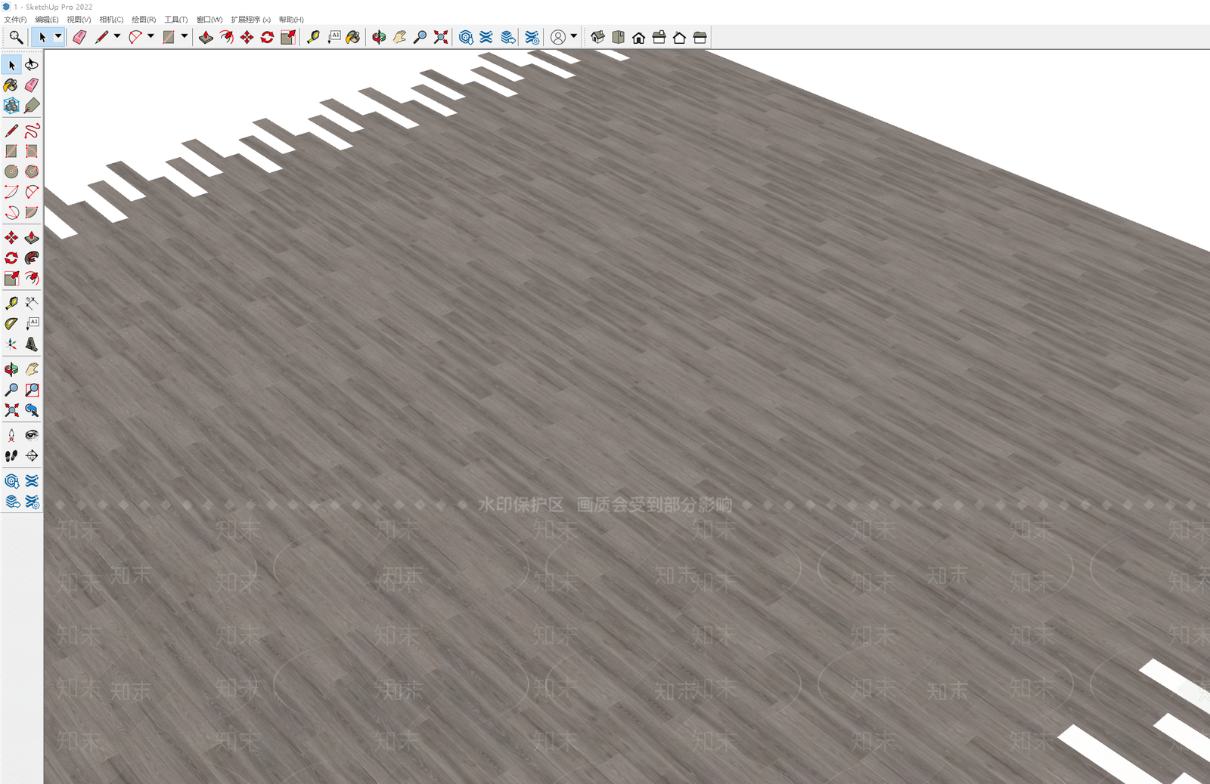Expand the Rectangle shapes dropdown arrow
This screenshot has height=784, width=1210.
pyautogui.click(x=184, y=36)
